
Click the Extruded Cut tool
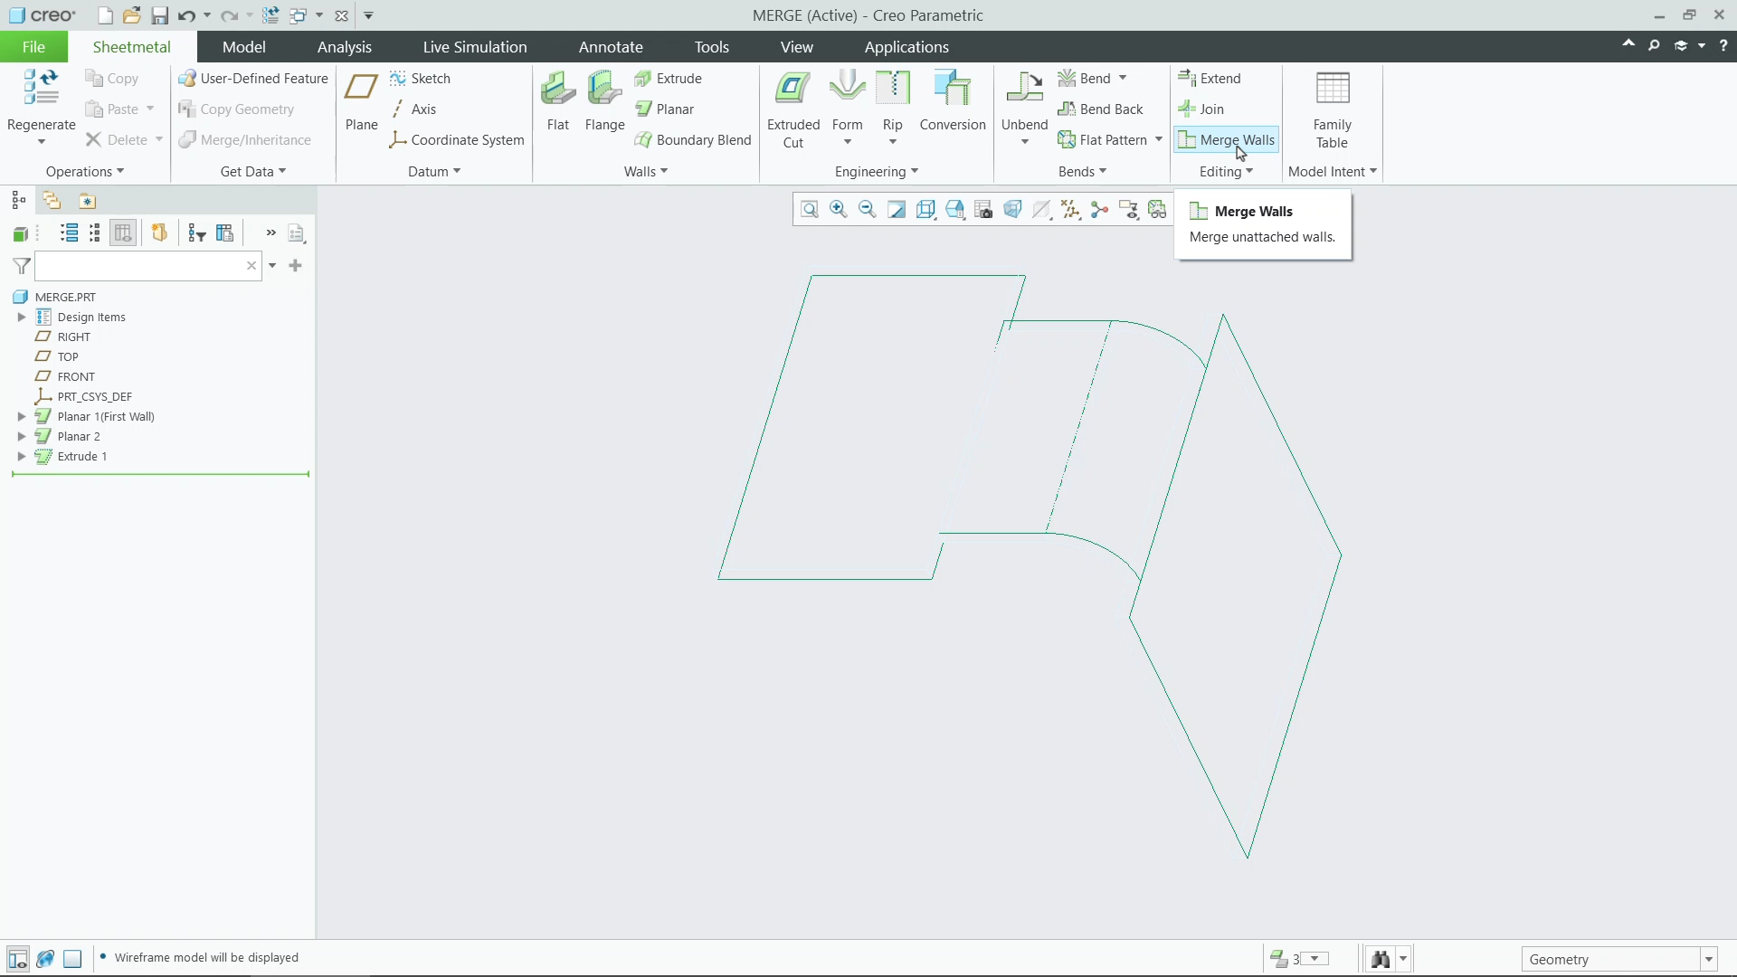[x=793, y=109]
